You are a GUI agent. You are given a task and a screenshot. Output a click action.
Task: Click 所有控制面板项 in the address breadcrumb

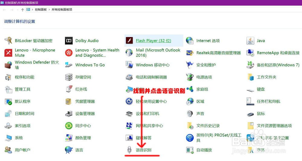(x=62, y=10)
